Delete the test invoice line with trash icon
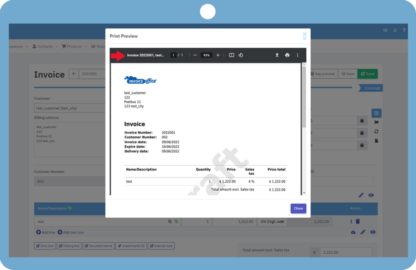This screenshot has height=270, width=416. point(358,221)
